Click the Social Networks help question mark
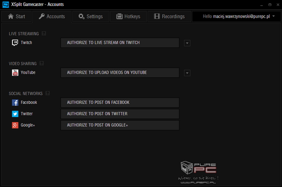 (48, 93)
